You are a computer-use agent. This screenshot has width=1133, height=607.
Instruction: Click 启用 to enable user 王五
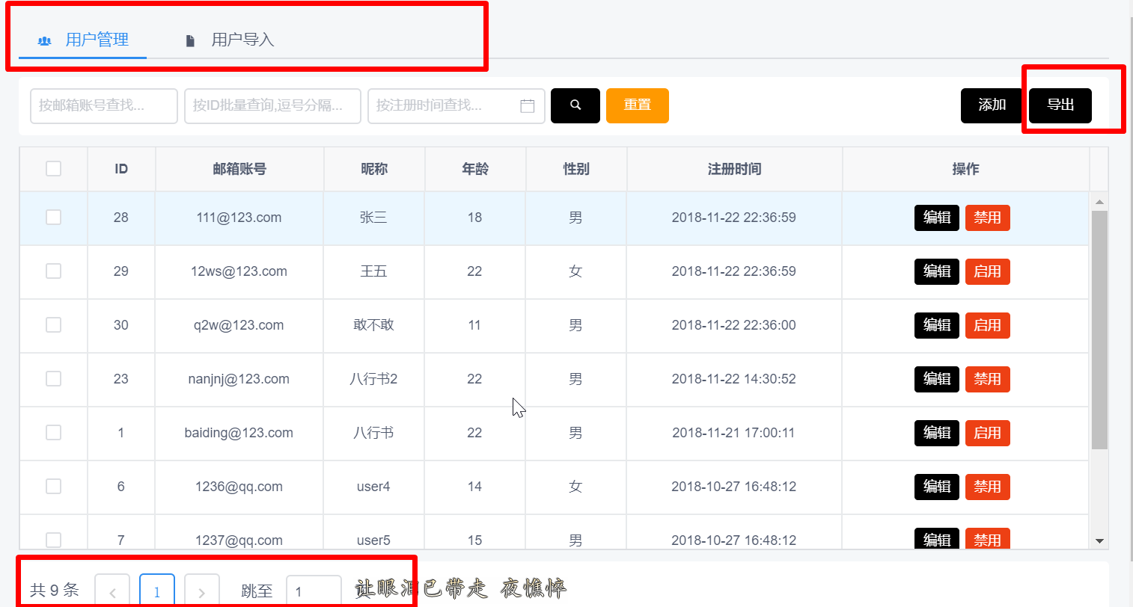pyautogui.click(x=987, y=271)
